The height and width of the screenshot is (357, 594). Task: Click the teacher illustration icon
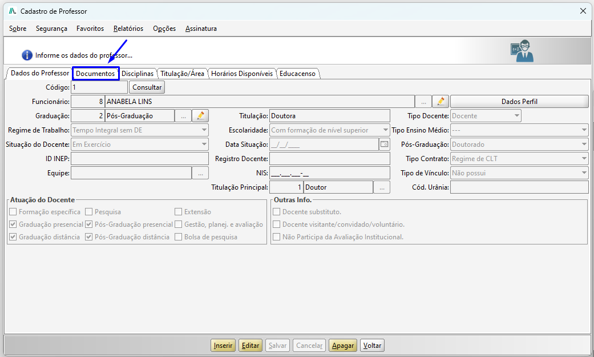click(x=523, y=51)
